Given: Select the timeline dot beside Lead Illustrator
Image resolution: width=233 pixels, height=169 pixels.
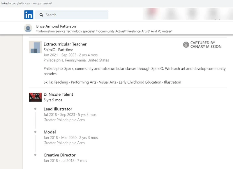Looking at the screenshot, I should pos(36,109).
